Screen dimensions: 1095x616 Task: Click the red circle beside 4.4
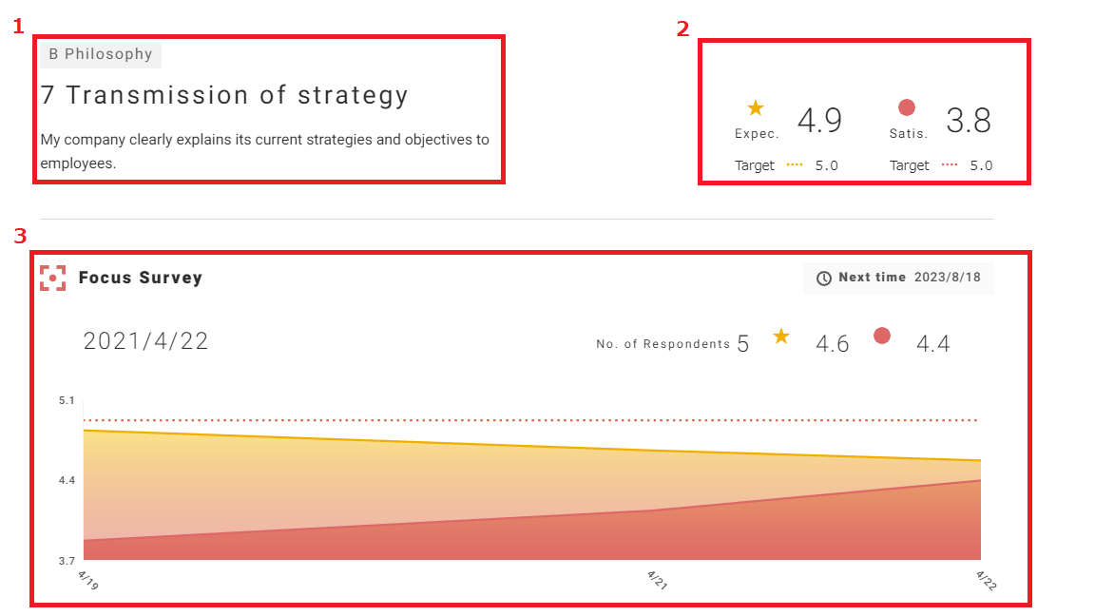point(882,336)
